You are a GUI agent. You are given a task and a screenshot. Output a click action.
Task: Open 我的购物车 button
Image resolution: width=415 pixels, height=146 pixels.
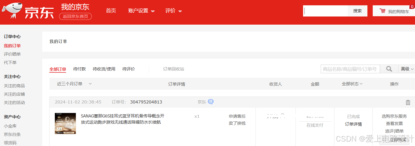[393, 11]
